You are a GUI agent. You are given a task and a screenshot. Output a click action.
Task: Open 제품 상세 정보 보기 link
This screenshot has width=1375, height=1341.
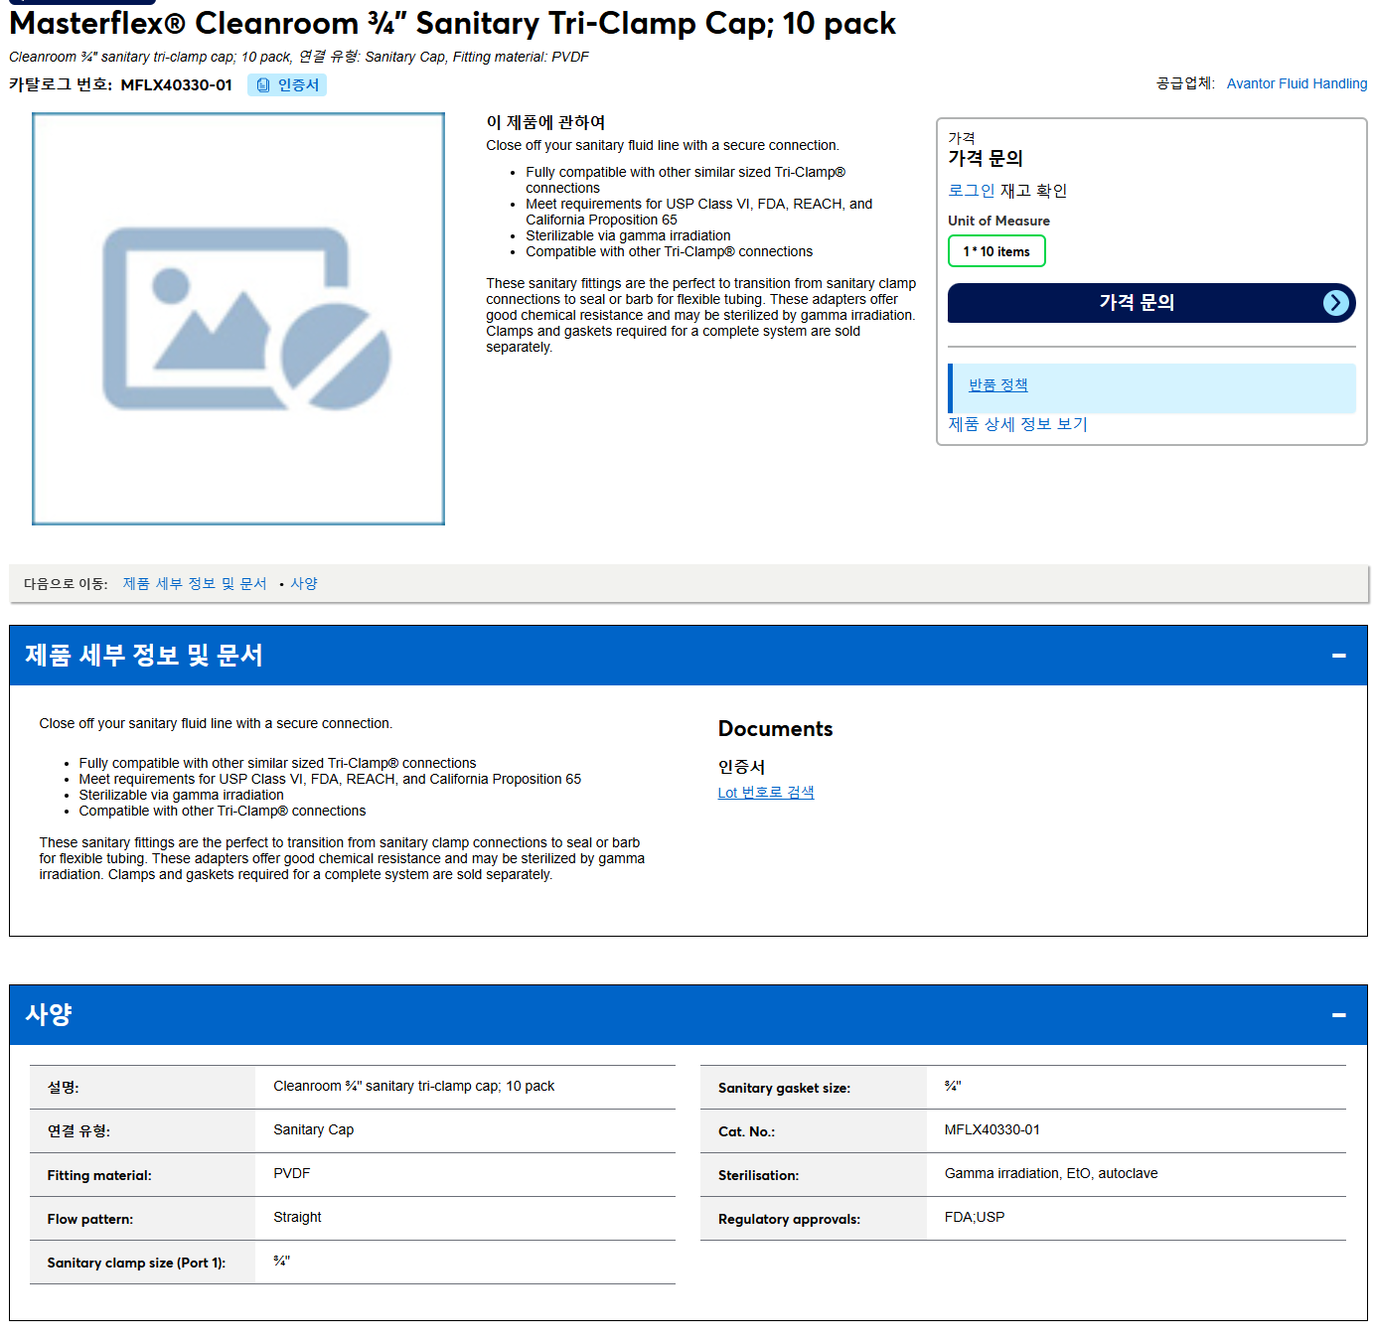1017,424
